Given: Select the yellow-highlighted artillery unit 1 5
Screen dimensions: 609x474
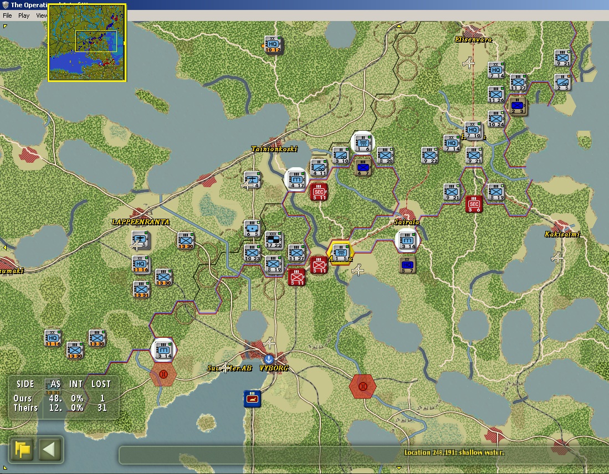Looking at the screenshot, I should coord(341,253).
